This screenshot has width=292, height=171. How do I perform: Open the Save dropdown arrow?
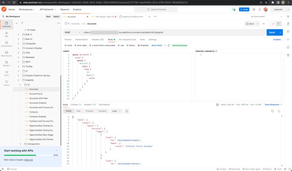click(258, 24)
